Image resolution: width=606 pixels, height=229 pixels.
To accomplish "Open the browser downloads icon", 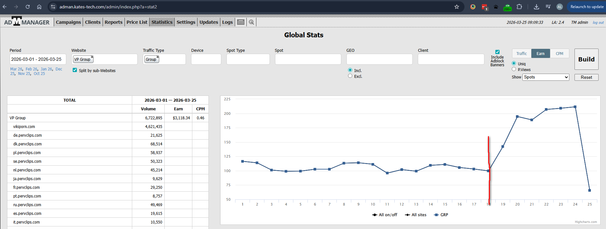I will pyautogui.click(x=536, y=7).
